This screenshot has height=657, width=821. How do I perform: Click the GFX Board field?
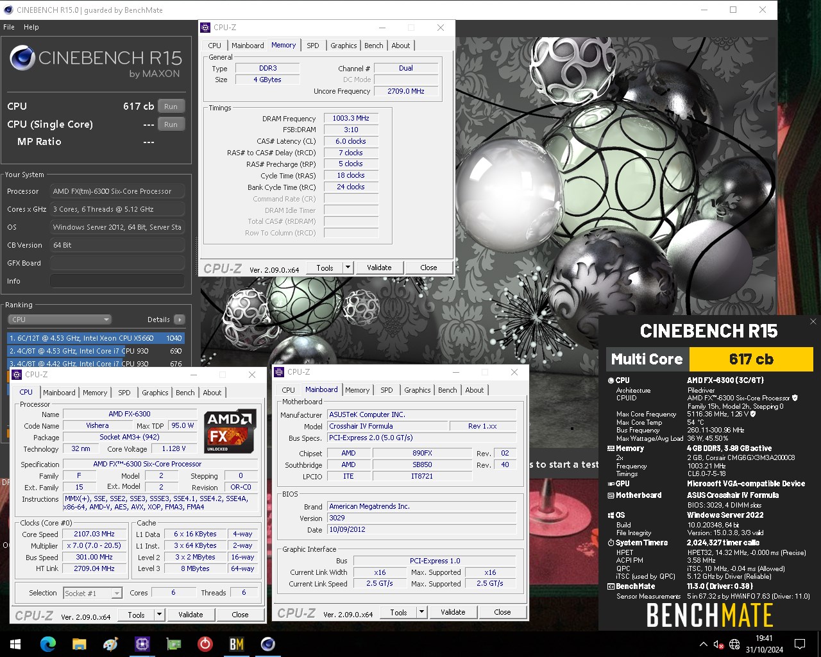(x=117, y=263)
